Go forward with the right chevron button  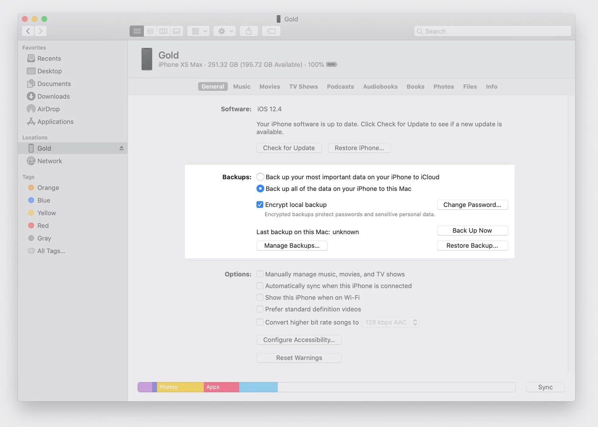click(x=41, y=31)
